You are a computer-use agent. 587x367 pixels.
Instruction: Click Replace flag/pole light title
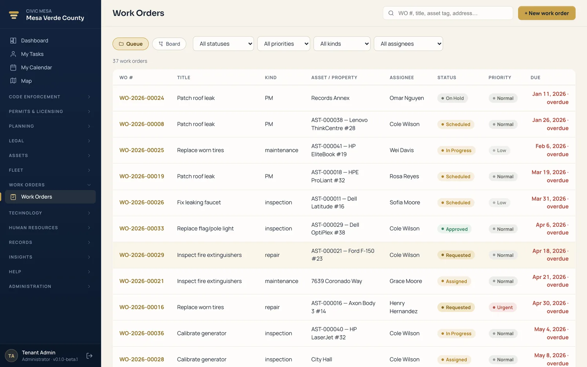(x=205, y=228)
